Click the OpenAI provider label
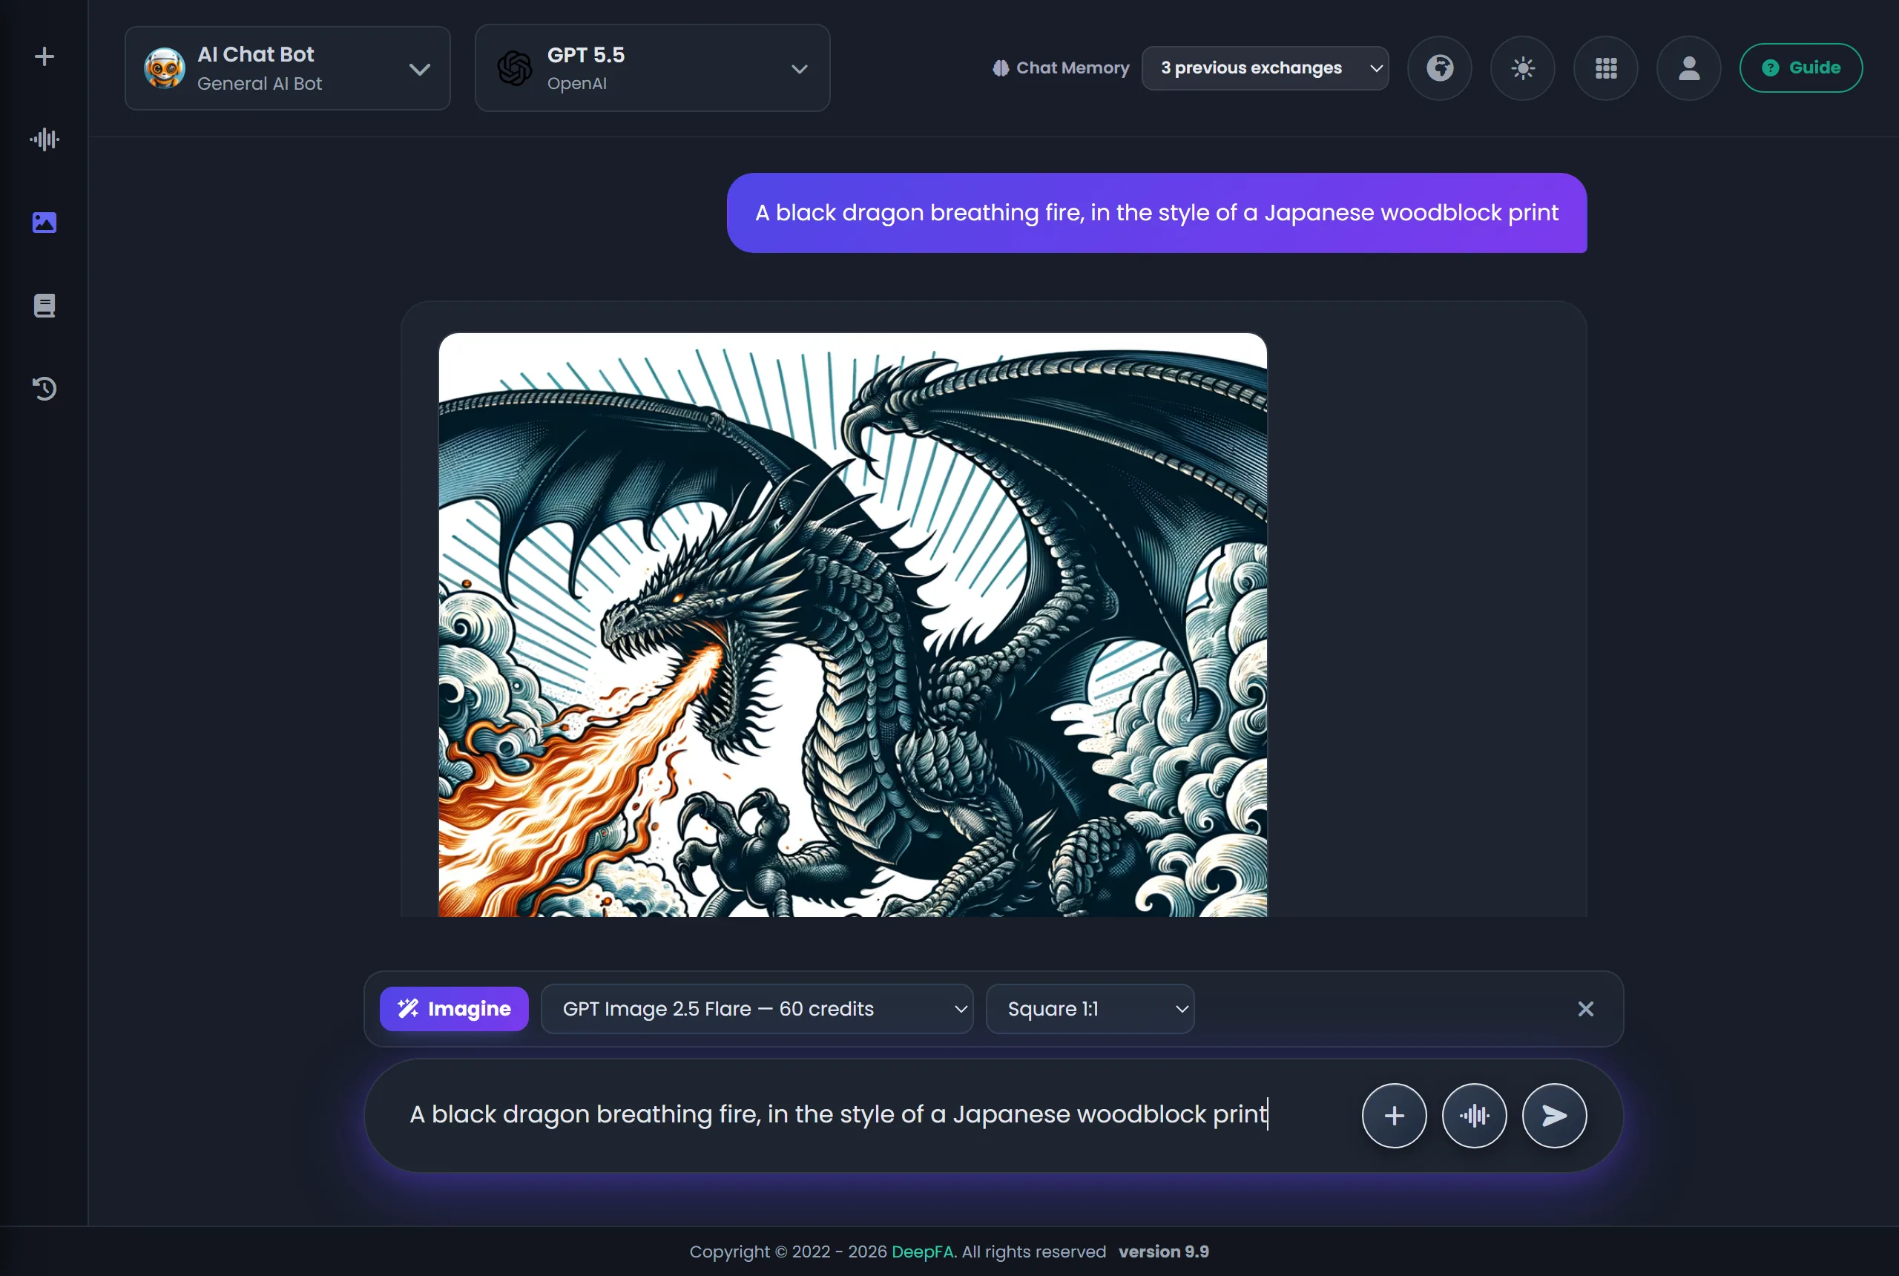This screenshot has width=1899, height=1276. click(577, 83)
